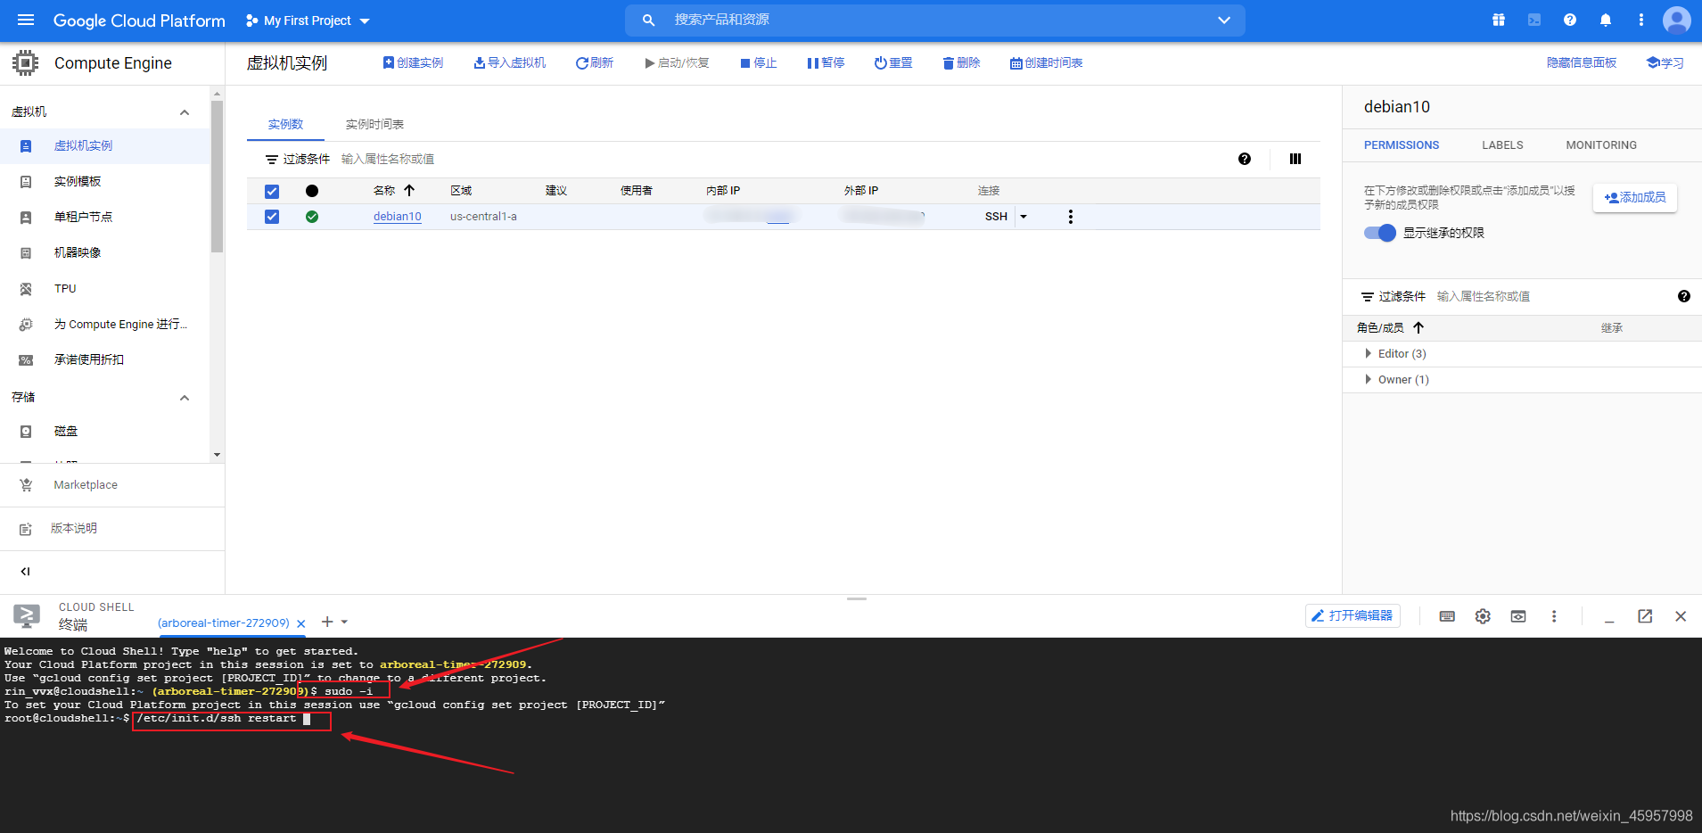
Task: Open Marketplace from the sidebar
Action: tap(86, 485)
